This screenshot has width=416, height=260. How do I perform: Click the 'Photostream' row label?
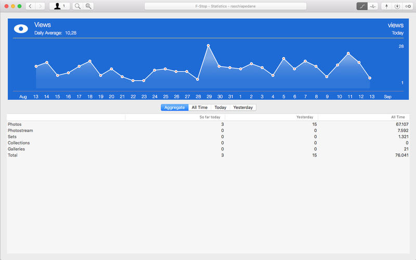20,131
